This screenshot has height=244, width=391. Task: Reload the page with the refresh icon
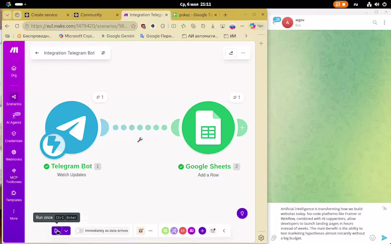(x=17, y=26)
